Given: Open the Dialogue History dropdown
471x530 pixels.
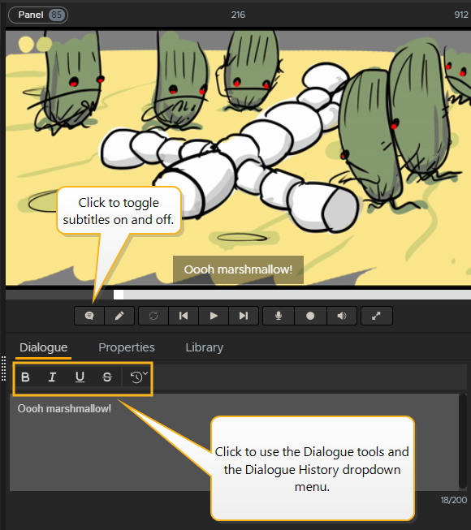Looking at the screenshot, I should coord(139,377).
